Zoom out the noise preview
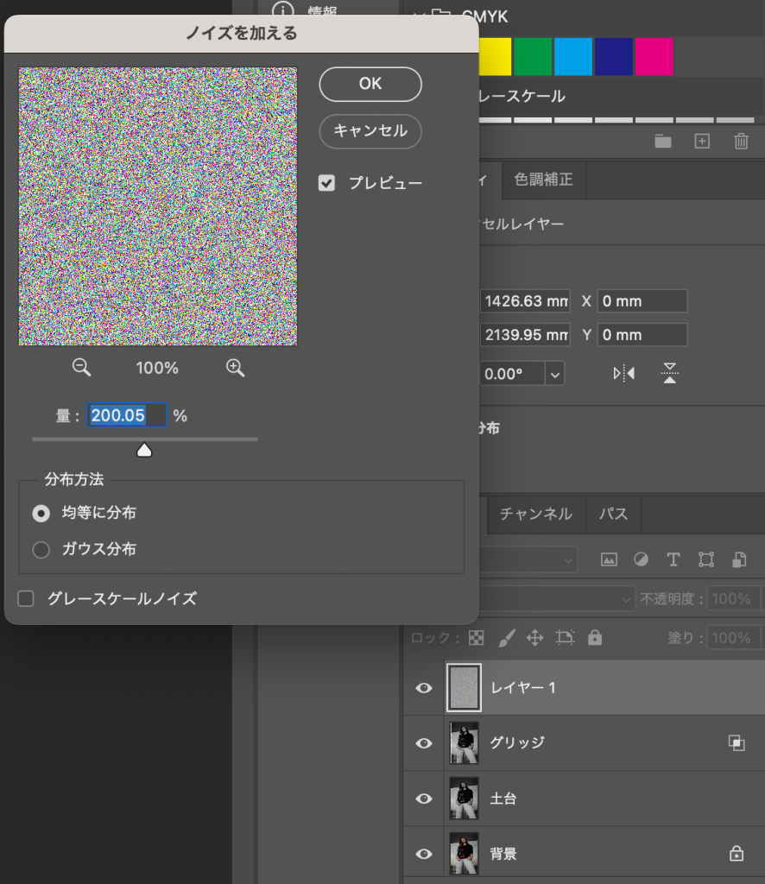The image size is (765, 884). tap(81, 368)
